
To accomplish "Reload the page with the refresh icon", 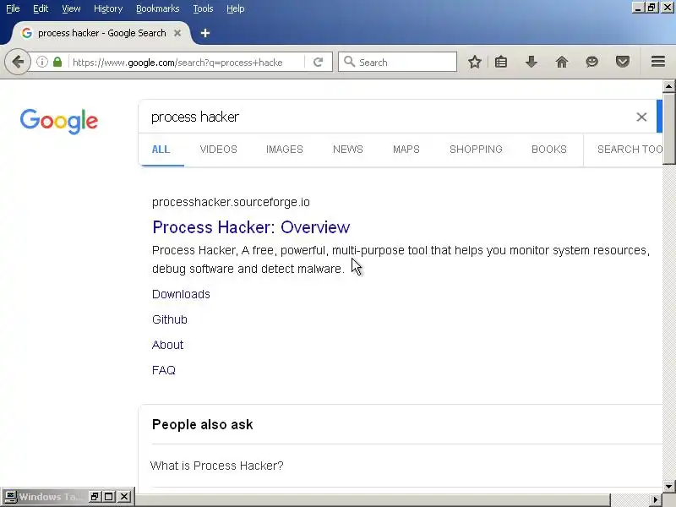I will pos(319,62).
